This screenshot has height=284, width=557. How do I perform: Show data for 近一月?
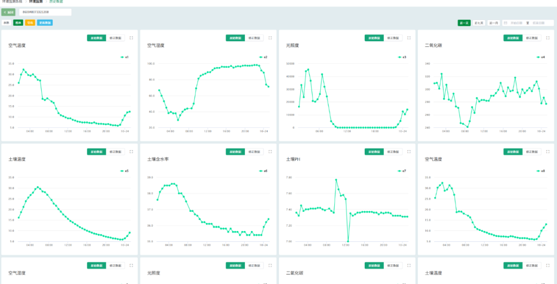pyautogui.click(x=494, y=23)
